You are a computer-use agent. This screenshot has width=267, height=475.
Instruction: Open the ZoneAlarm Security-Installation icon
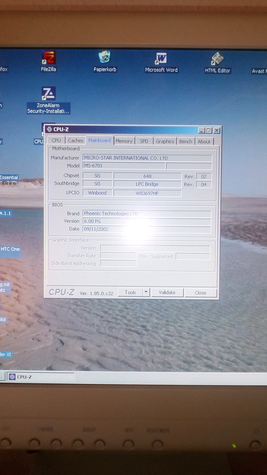(49, 100)
